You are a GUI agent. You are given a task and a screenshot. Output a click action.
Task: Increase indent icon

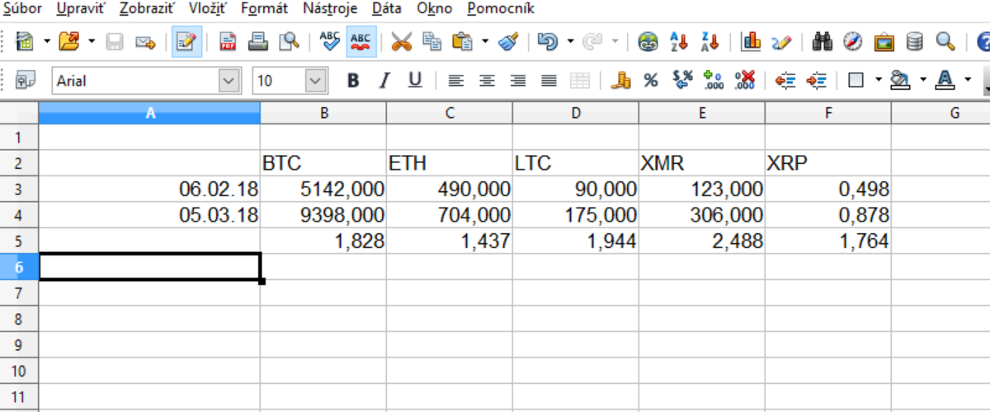click(x=816, y=81)
